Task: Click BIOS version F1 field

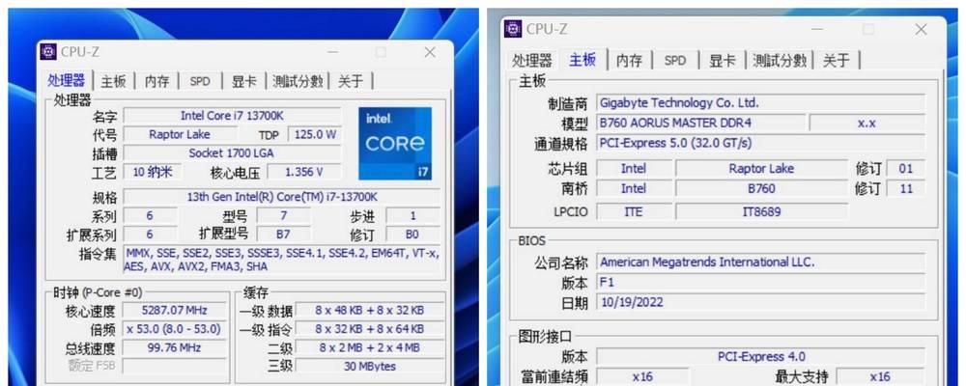Action: tap(761, 283)
